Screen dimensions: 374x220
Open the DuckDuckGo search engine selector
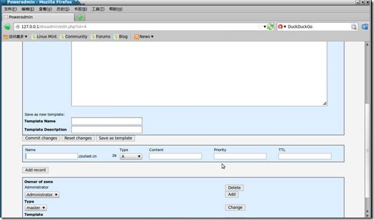click(x=281, y=27)
